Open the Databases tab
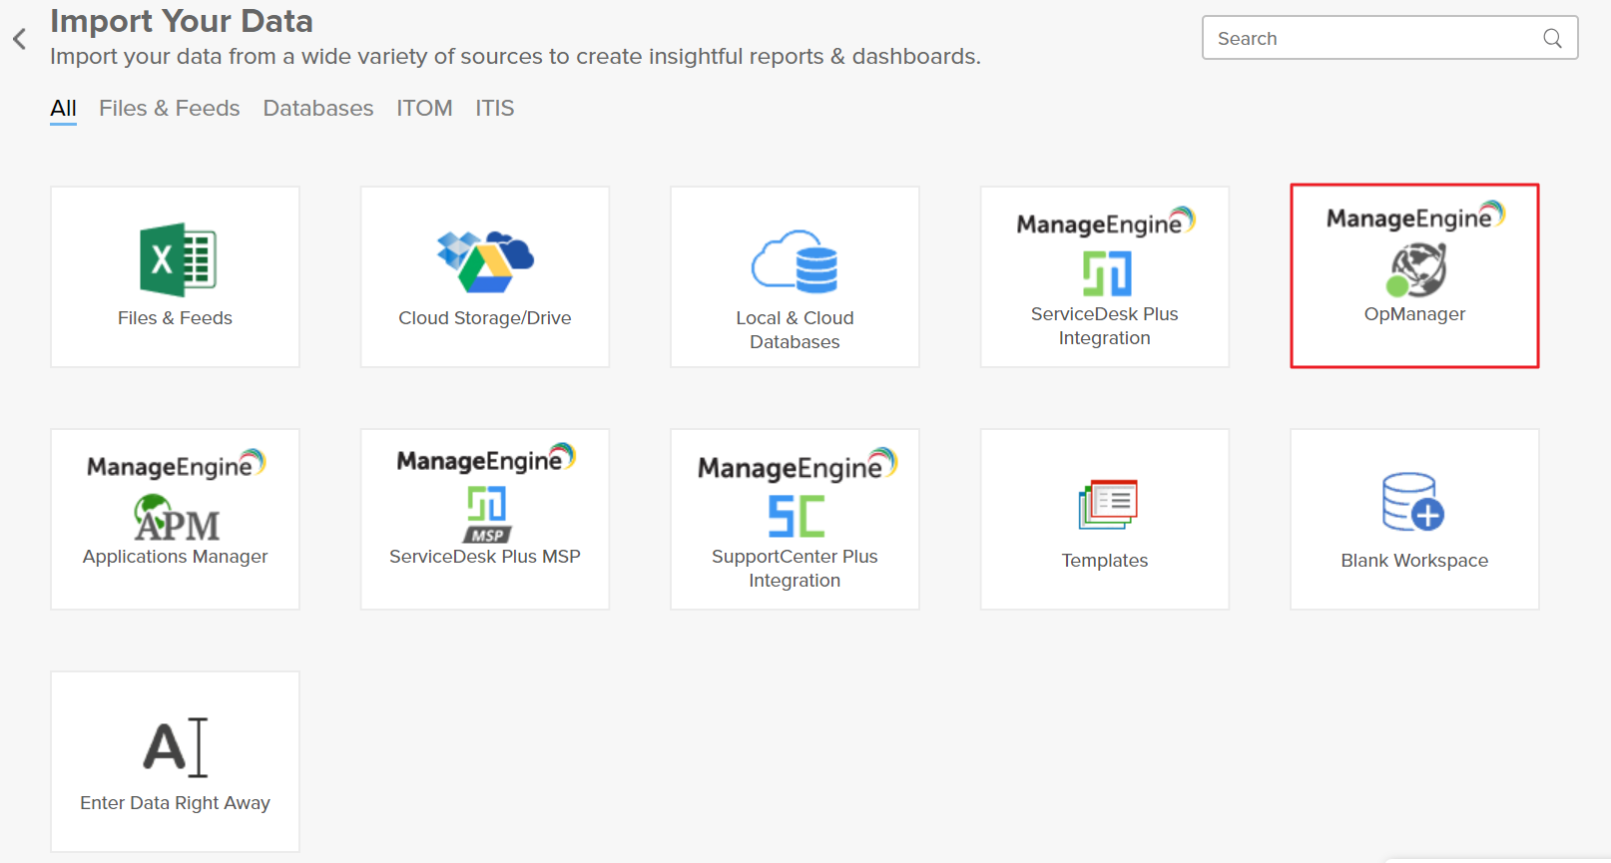The image size is (1611, 863). 318,108
